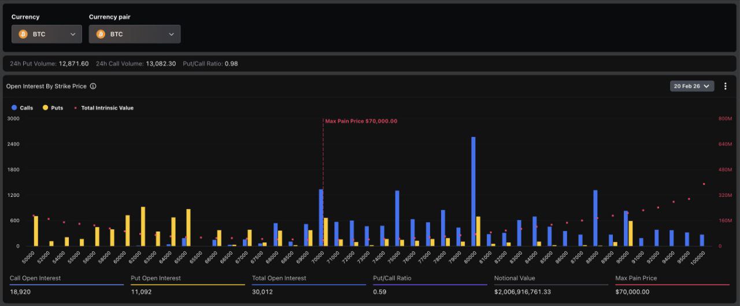
Task: Open the three-dot chart options menu
Action: tap(726, 86)
